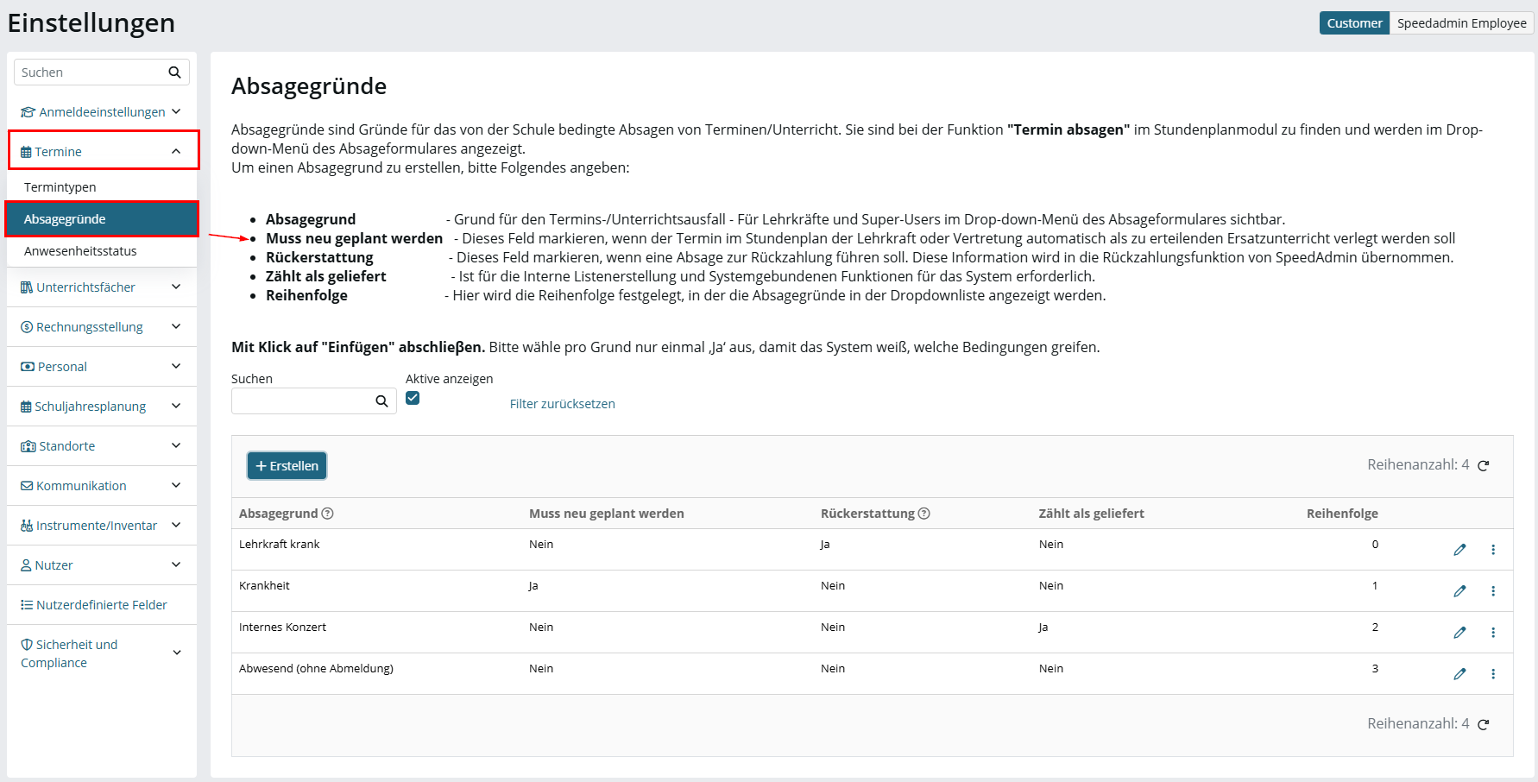Collapse the Termine section
The width and height of the screenshot is (1538, 782).
(x=104, y=151)
